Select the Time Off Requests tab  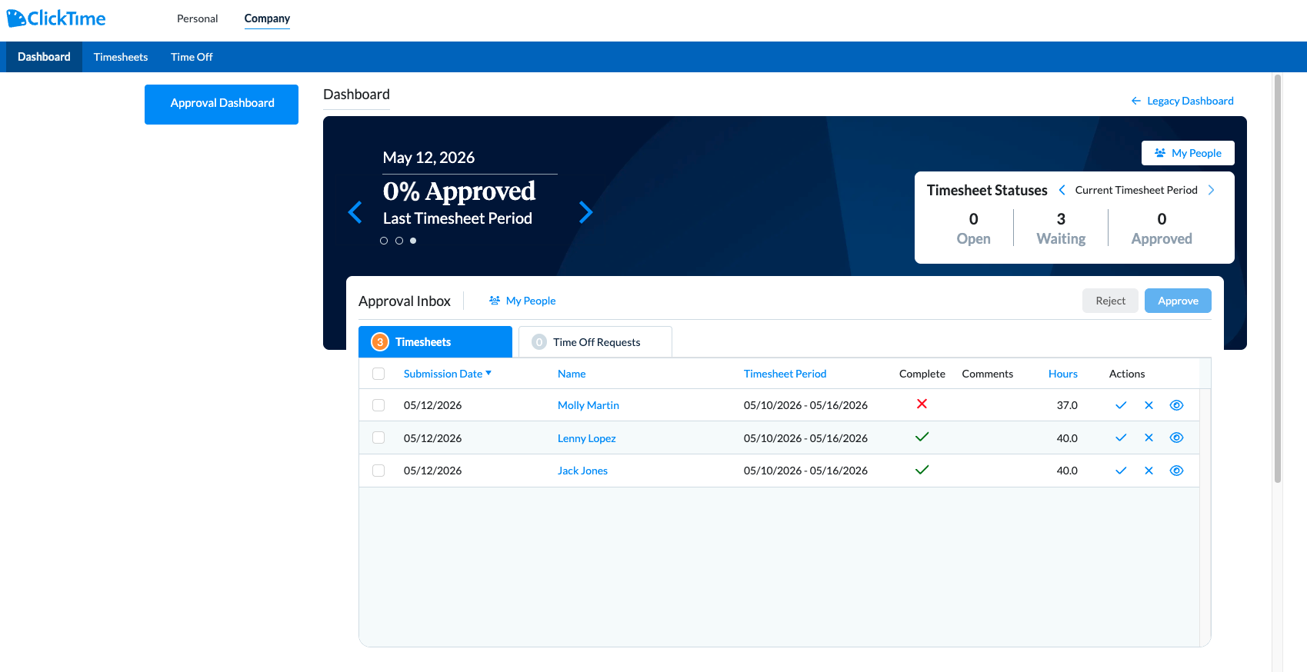595,341
